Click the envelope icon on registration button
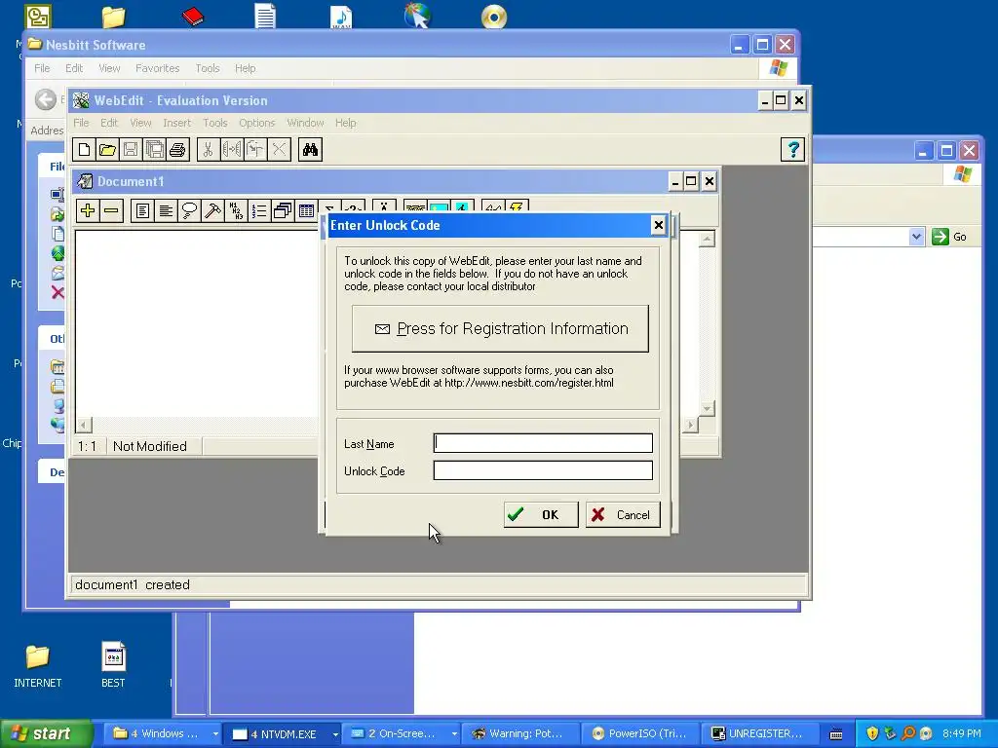 tap(382, 329)
